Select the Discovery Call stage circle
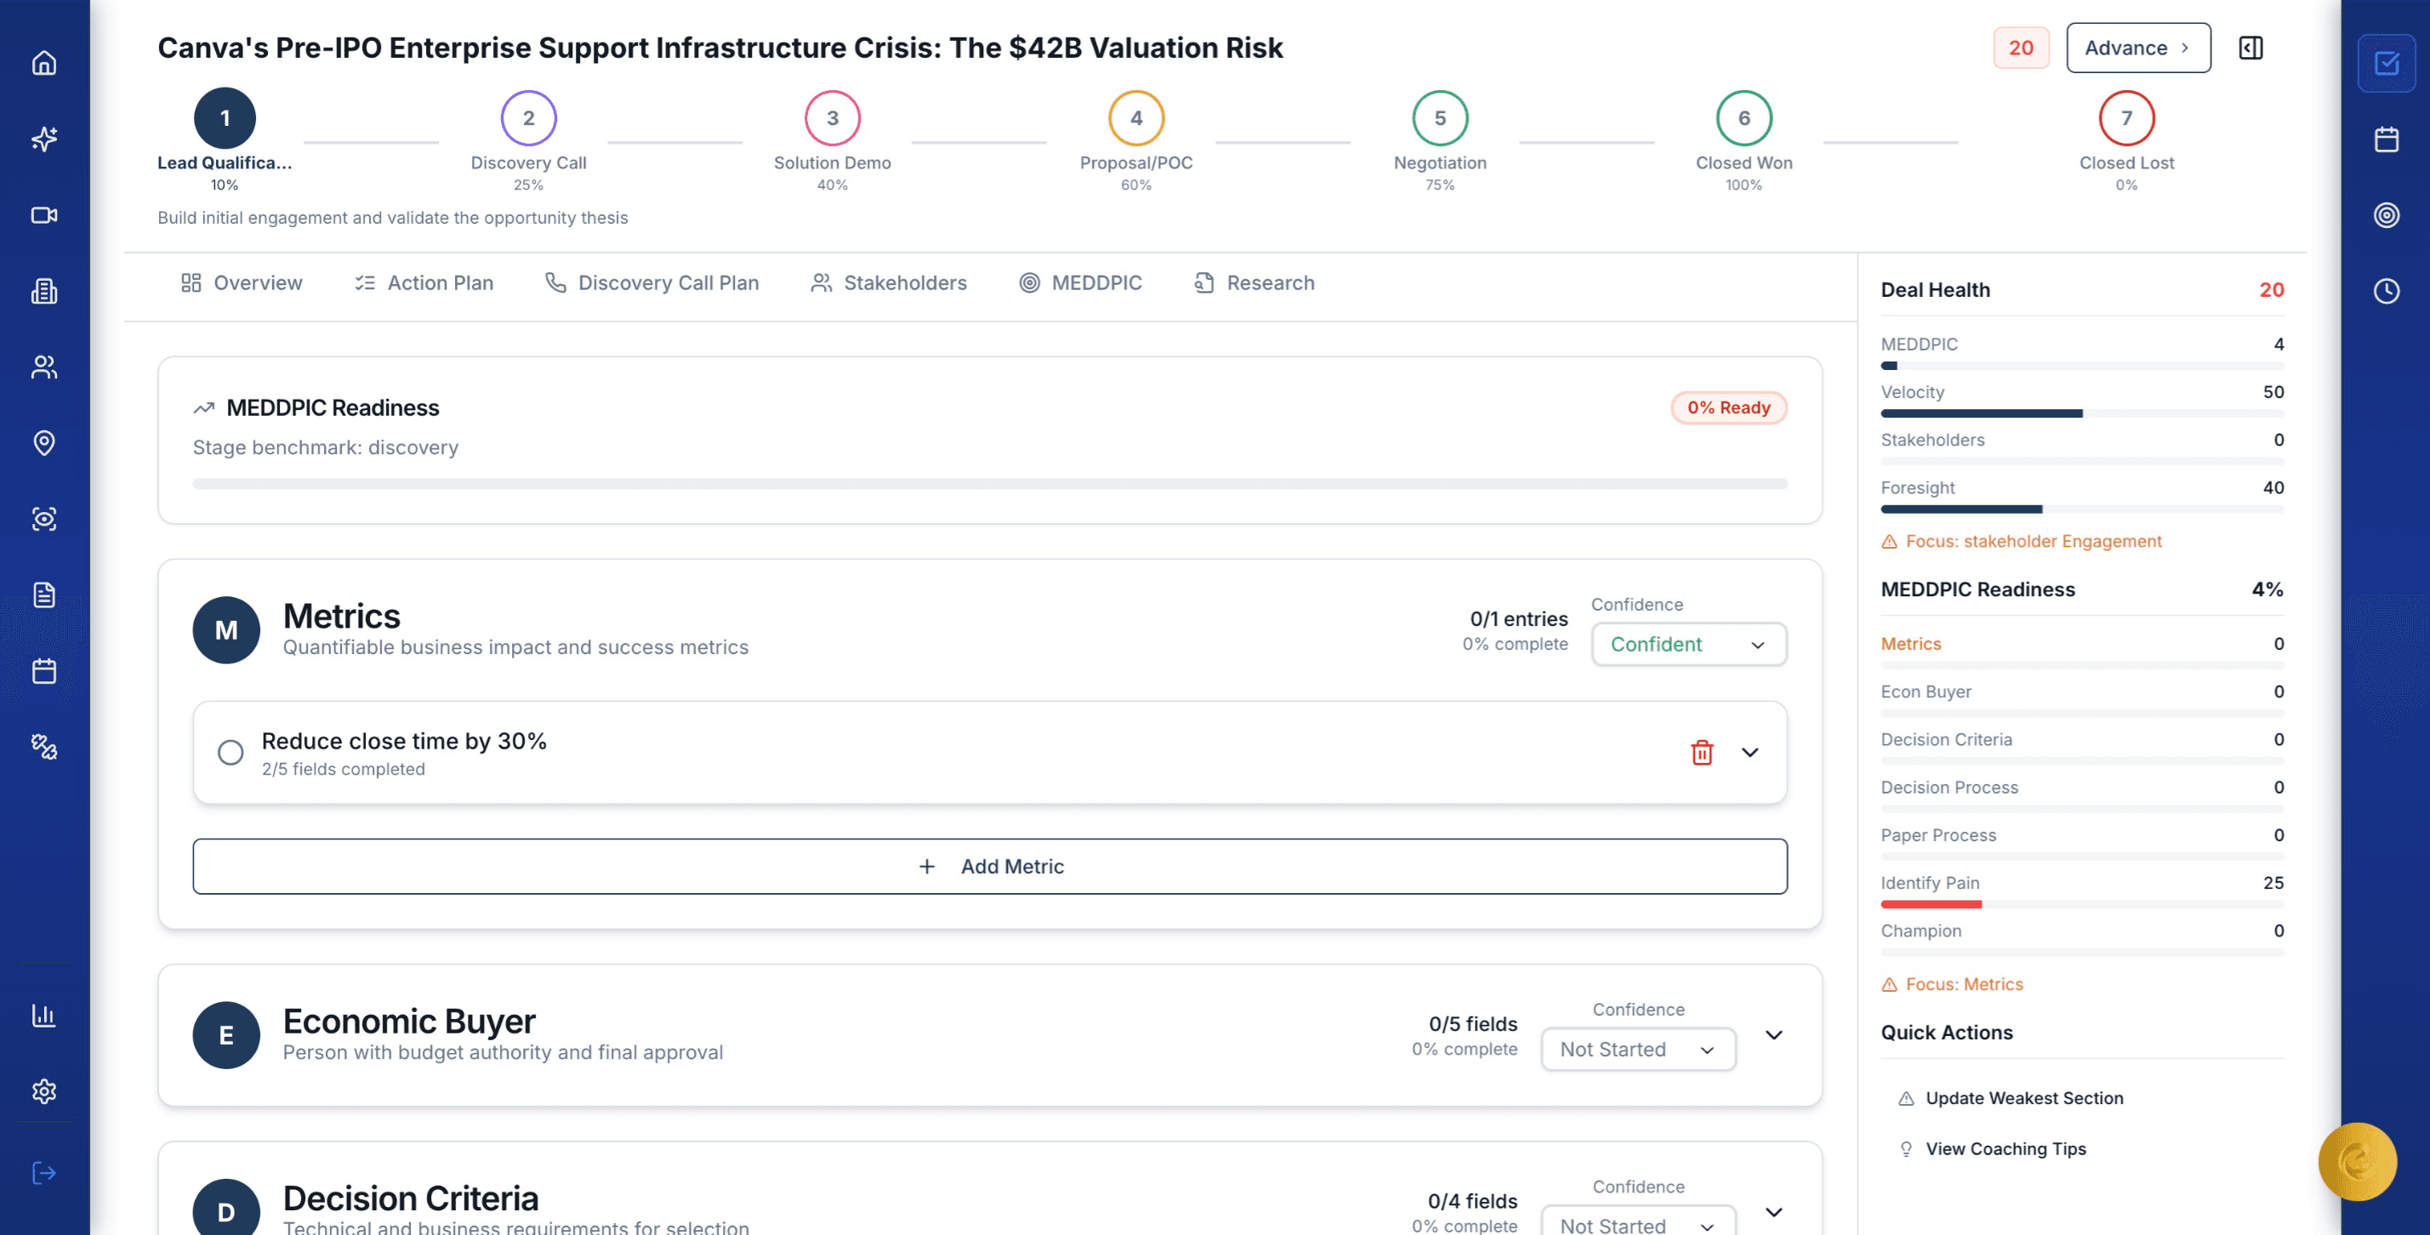This screenshot has height=1235, width=2430. click(528, 118)
